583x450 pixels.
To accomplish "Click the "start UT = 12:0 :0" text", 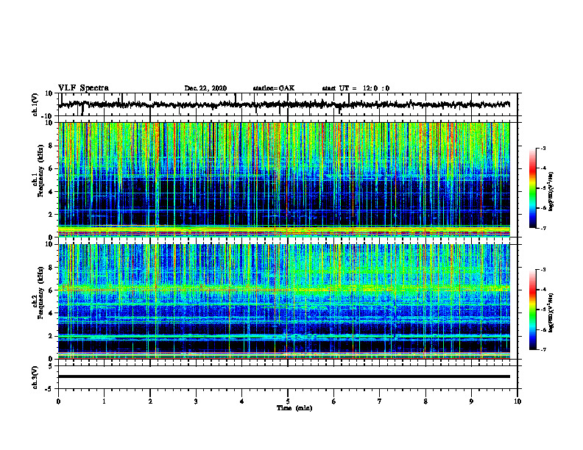I will pos(356,88).
